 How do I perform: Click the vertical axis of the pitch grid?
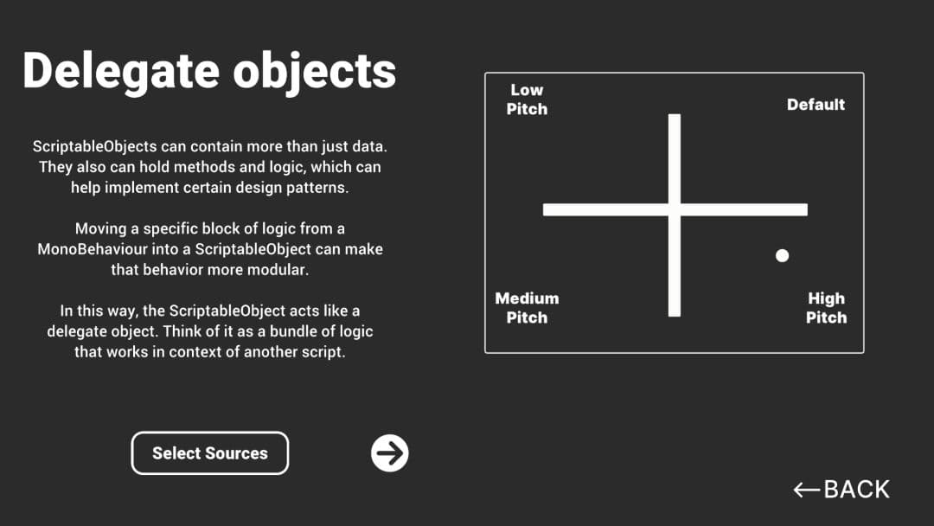(675, 156)
